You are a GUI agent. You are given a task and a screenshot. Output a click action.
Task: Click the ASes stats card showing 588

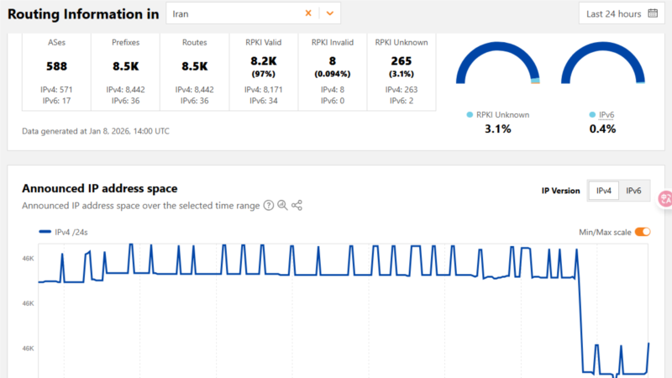click(x=57, y=71)
